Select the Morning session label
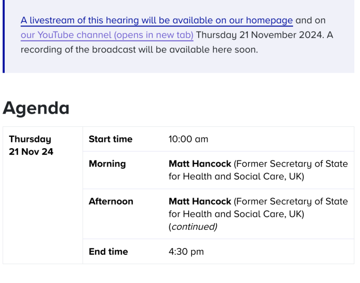 point(107,164)
